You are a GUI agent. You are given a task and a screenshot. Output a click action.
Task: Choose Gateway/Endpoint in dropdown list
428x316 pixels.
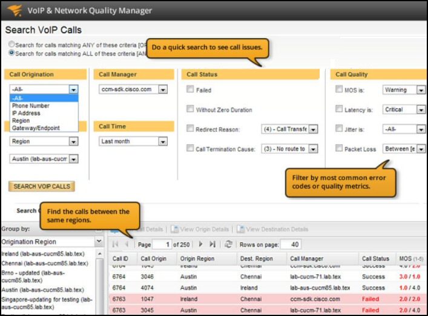44,127
